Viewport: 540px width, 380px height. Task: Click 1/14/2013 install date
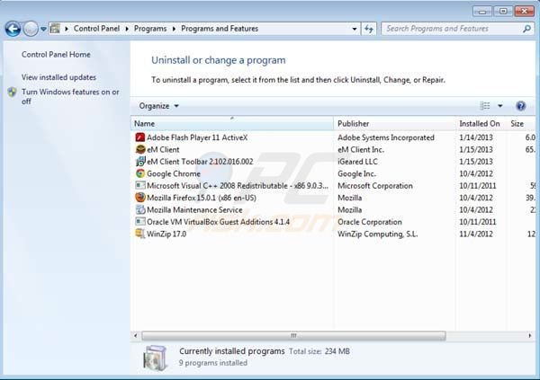[476, 137]
